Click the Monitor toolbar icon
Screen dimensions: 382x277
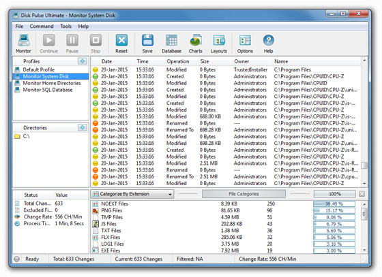pyautogui.click(x=24, y=40)
